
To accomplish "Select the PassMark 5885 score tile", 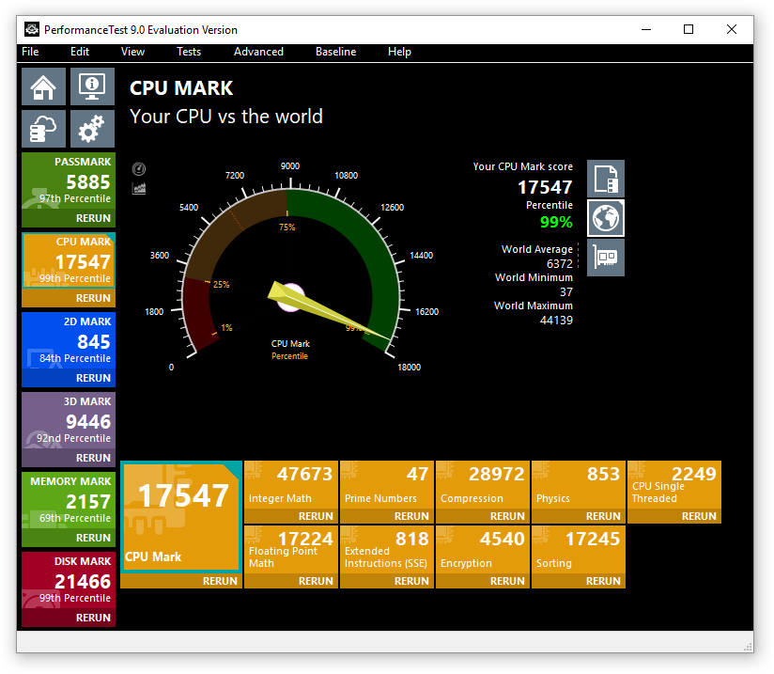I will 69,181.
